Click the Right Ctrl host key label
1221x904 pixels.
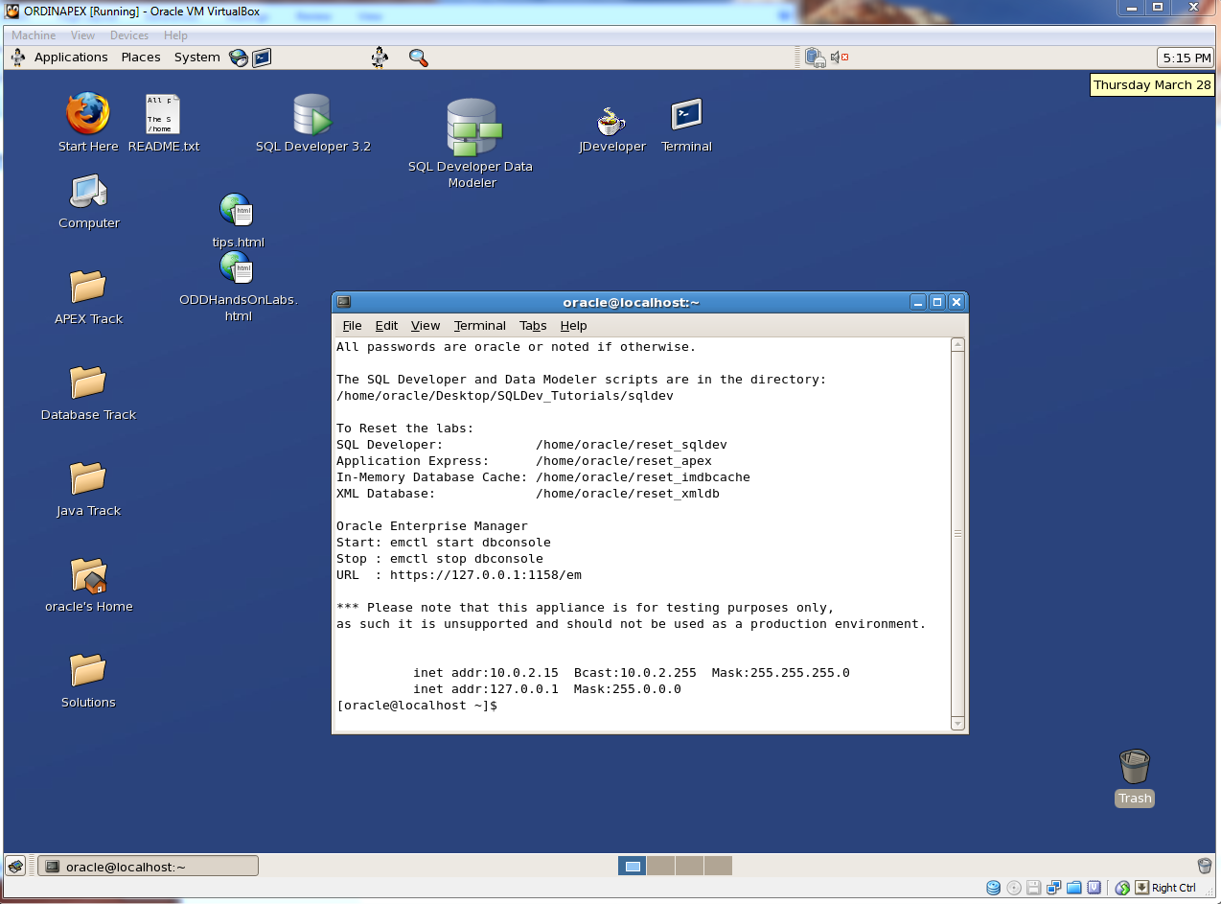tap(1174, 888)
